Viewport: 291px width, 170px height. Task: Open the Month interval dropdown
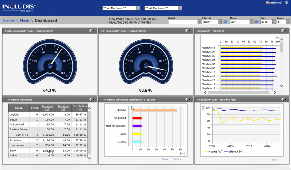pos(220,22)
